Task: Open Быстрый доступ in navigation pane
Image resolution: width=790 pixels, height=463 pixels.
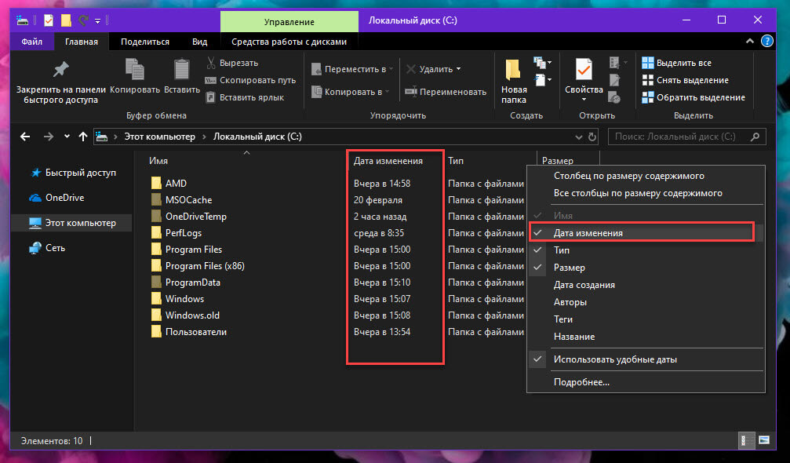Action: [x=81, y=173]
